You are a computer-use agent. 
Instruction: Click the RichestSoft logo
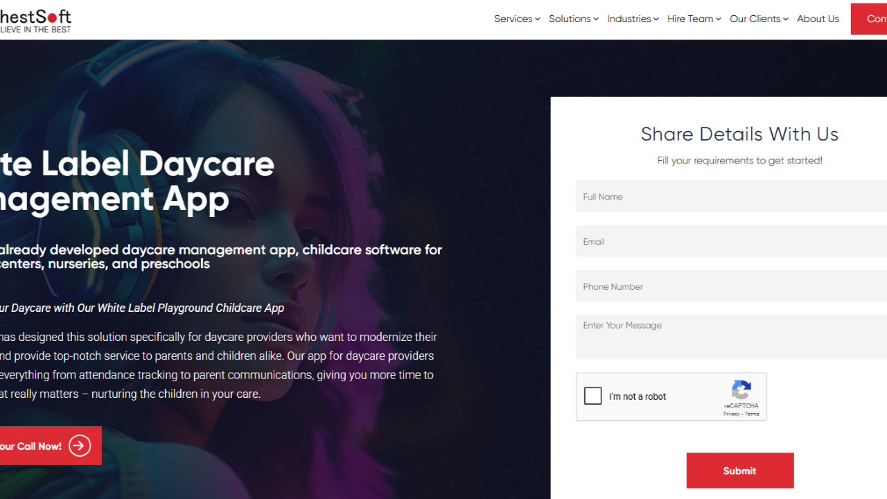tap(35, 21)
